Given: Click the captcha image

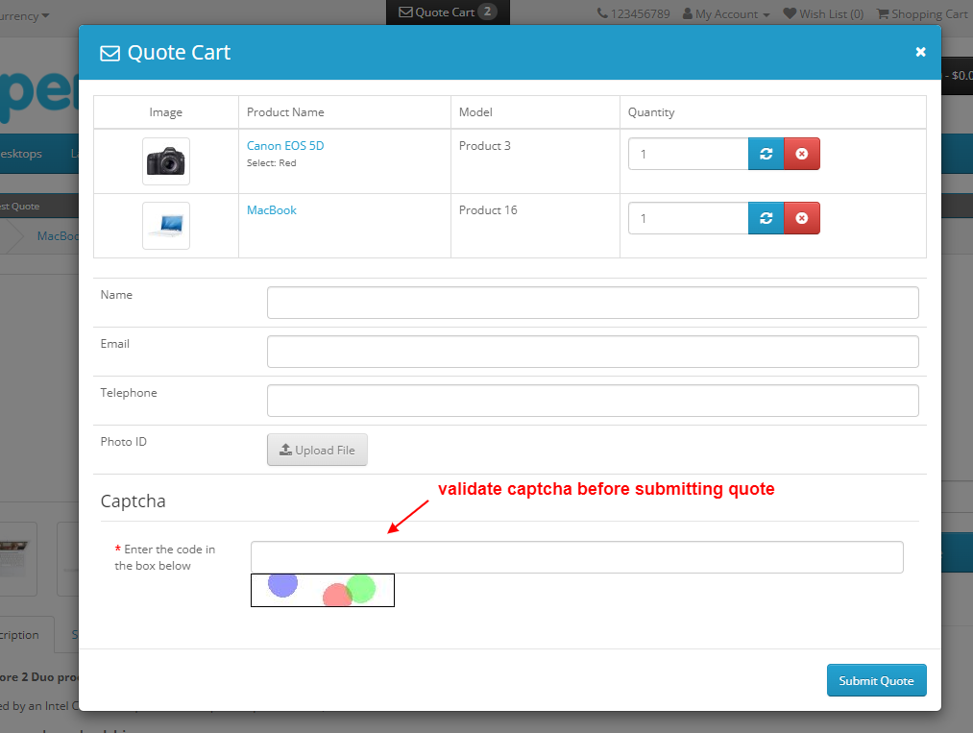Looking at the screenshot, I should click(323, 590).
